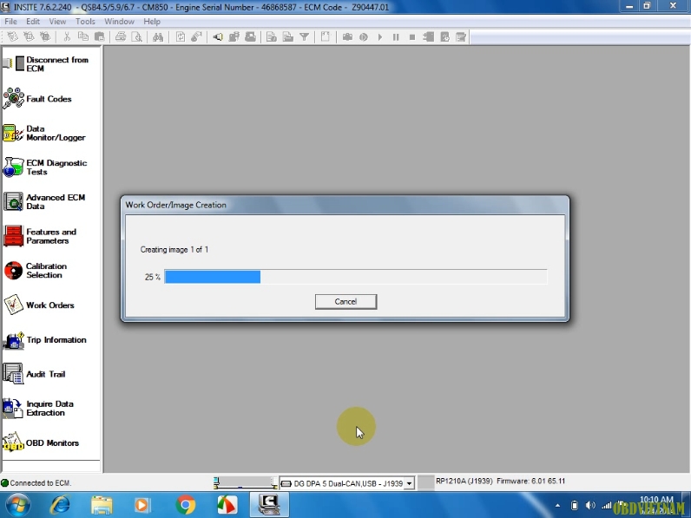Viewport: 691px width, 518px height.
Task: Cancel the image creation
Action: coord(346,302)
